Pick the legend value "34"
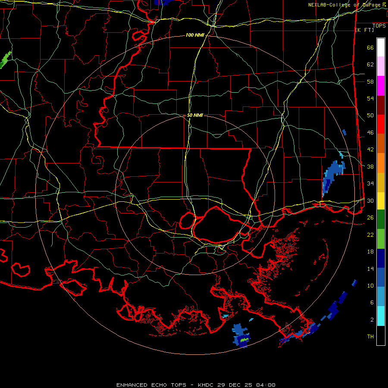The image size is (388, 388). click(370, 184)
